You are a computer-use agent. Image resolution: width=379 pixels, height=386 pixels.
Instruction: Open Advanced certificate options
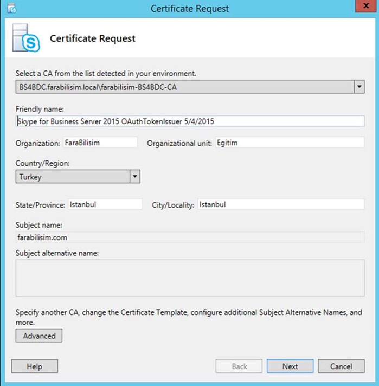(39, 336)
